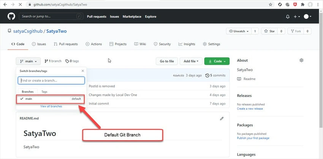Click the Fork button
The width and height of the screenshot is (323, 159).
click(296, 31)
